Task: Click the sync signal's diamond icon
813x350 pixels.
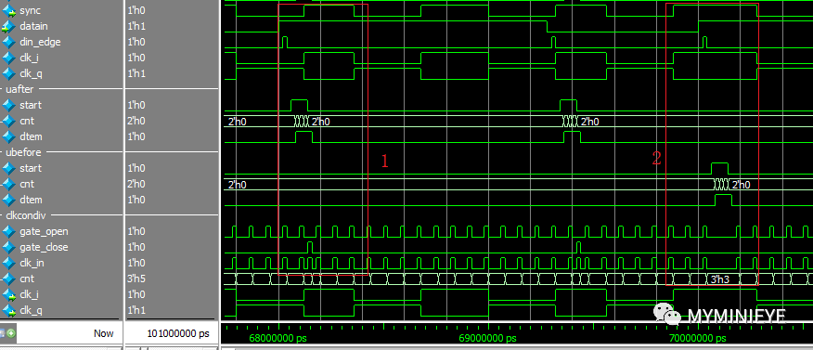Action: [8, 10]
